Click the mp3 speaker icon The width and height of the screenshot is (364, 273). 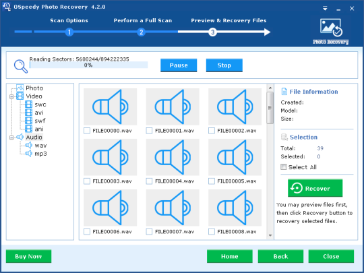coord(28,154)
